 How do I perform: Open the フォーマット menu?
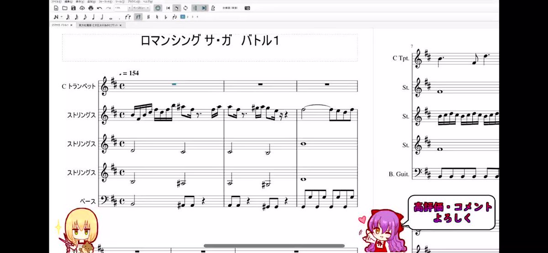pos(105,2)
